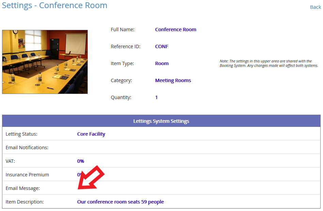
Task: Select the Settings - Conference Room page title
Action: pos(54,5)
